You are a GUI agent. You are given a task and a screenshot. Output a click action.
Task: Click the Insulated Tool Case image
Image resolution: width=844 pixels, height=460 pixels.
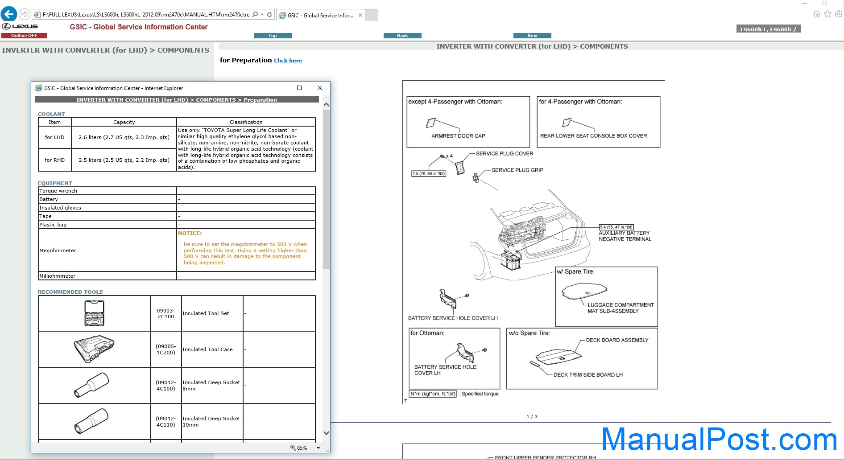point(94,349)
